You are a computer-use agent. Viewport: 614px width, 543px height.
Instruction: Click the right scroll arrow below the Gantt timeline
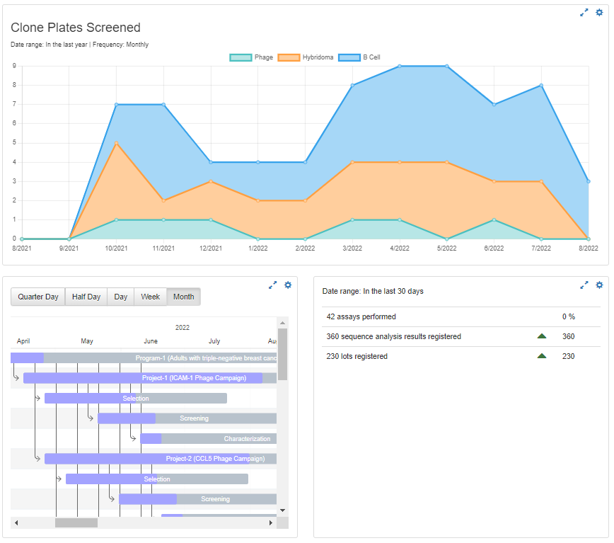pyautogui.click(x=271, y=523)
